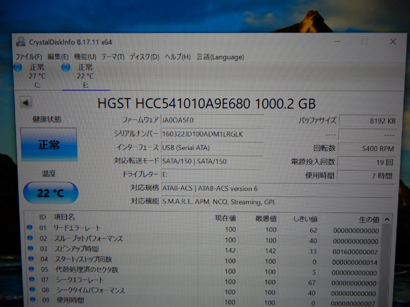Minimize the CrystalDiskInfo window
The image size is (410, 307).
pos(338,42)
